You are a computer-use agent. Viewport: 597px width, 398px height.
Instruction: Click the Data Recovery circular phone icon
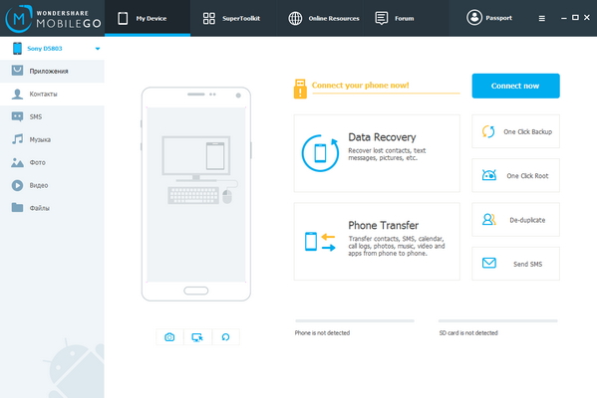click(320, 153)
